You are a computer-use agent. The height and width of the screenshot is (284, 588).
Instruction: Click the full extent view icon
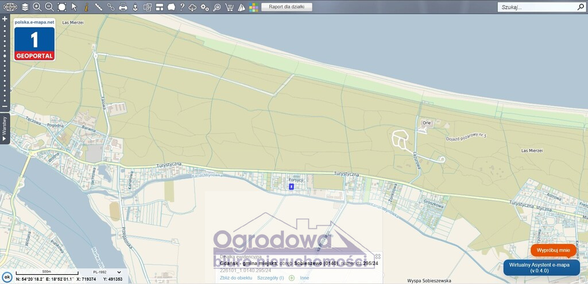62,7
